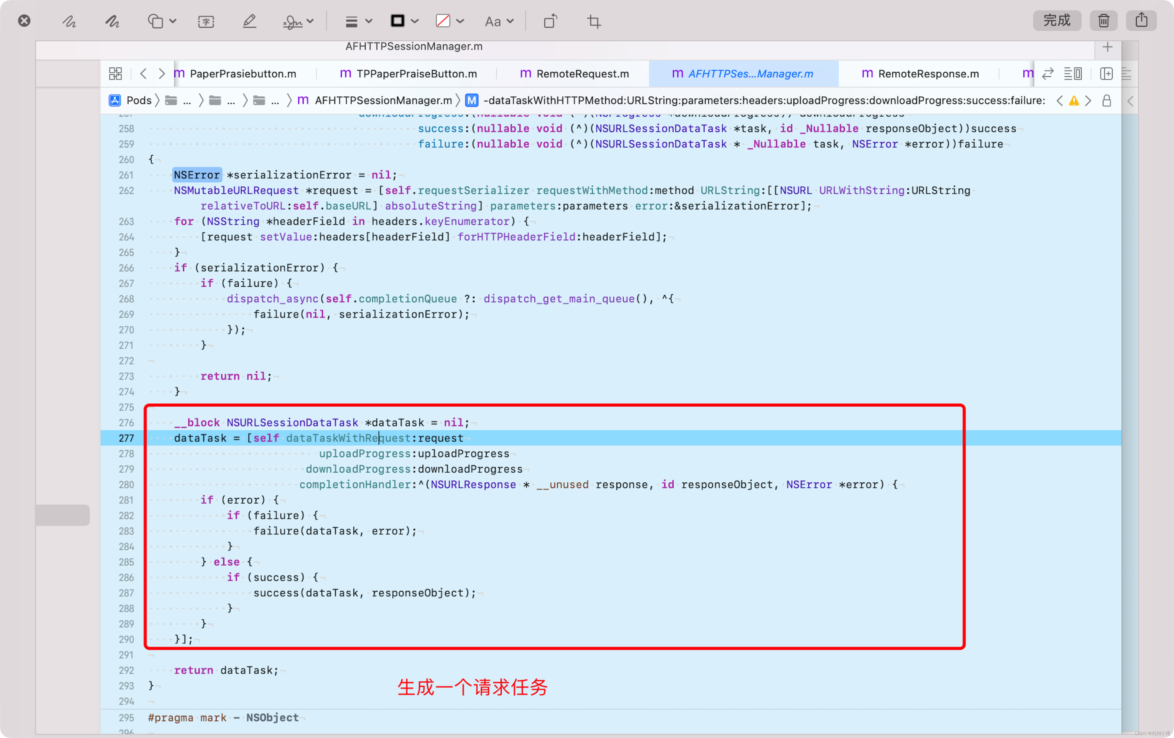1174x738 pixels.
Task: Click the lock file icon
Action: [1107, 100]
